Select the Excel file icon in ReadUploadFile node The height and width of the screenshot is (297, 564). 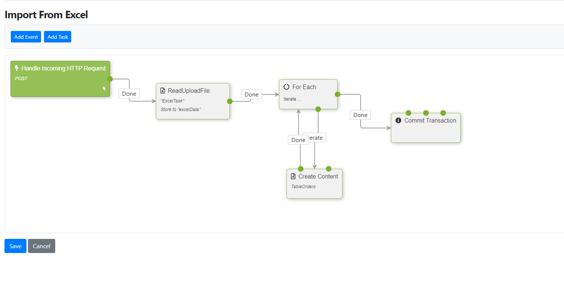163,91
